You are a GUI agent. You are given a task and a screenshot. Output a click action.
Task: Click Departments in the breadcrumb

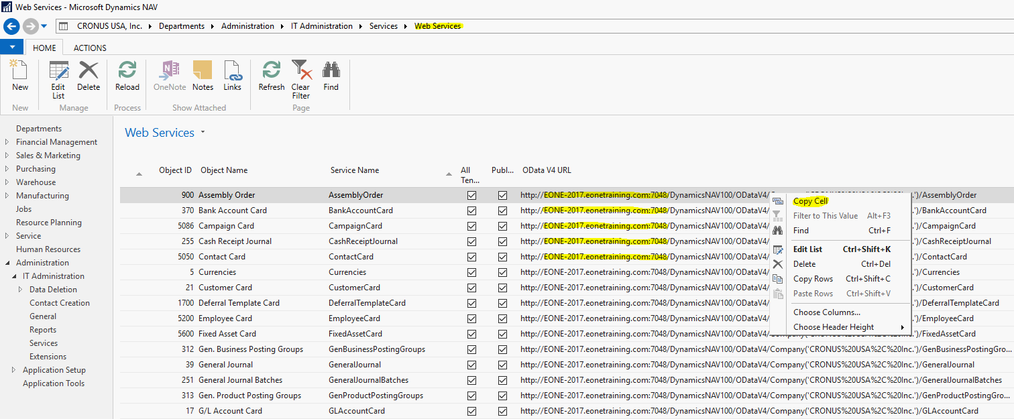[182, 26]
